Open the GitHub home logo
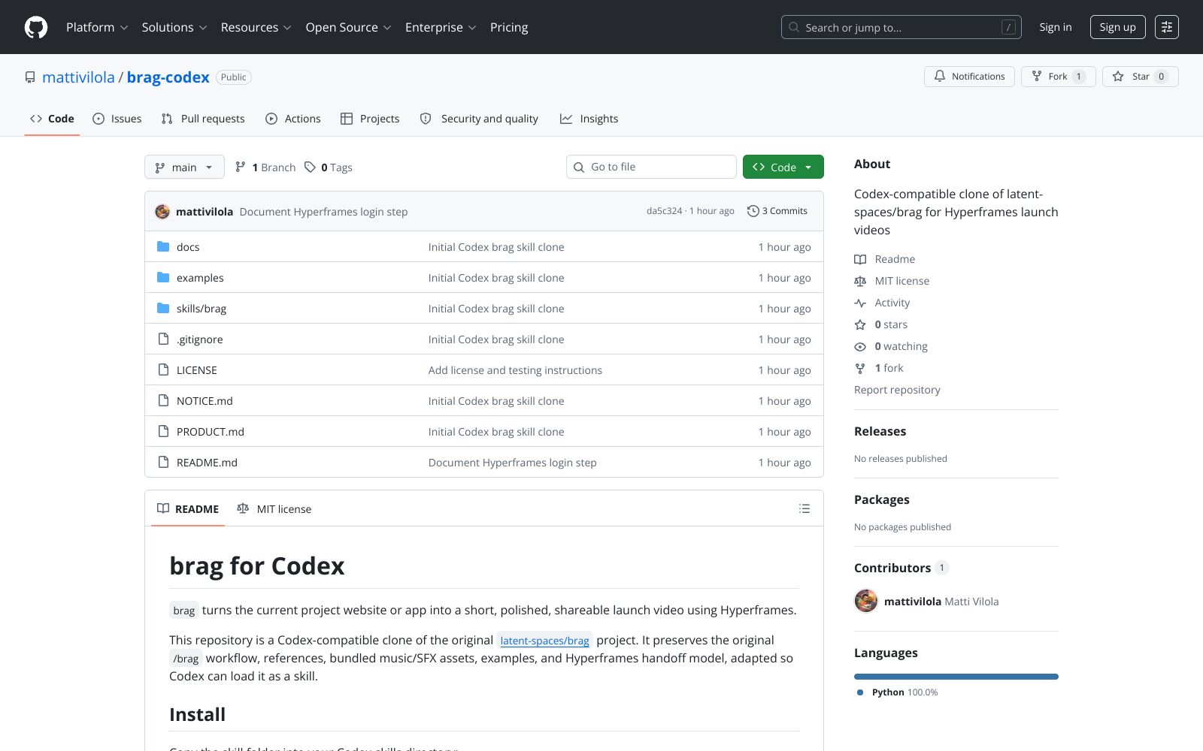The height and width of the screenshot is (751, 1203). tap(36, 27)
